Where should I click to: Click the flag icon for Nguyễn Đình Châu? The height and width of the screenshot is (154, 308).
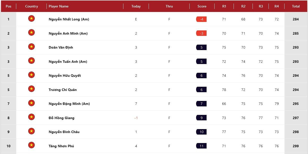click(x=31, y=131)
